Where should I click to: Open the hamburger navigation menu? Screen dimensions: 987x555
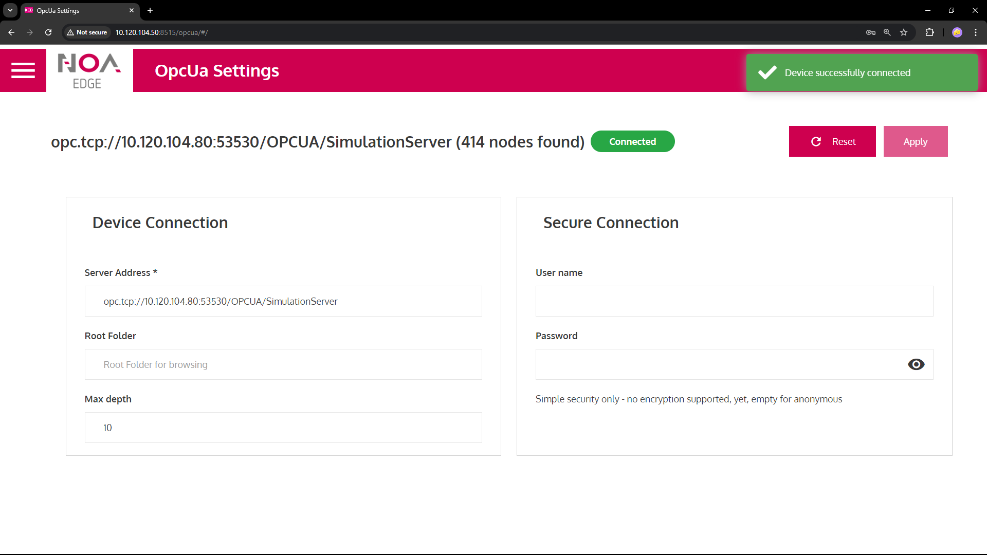tap(23, 70)
